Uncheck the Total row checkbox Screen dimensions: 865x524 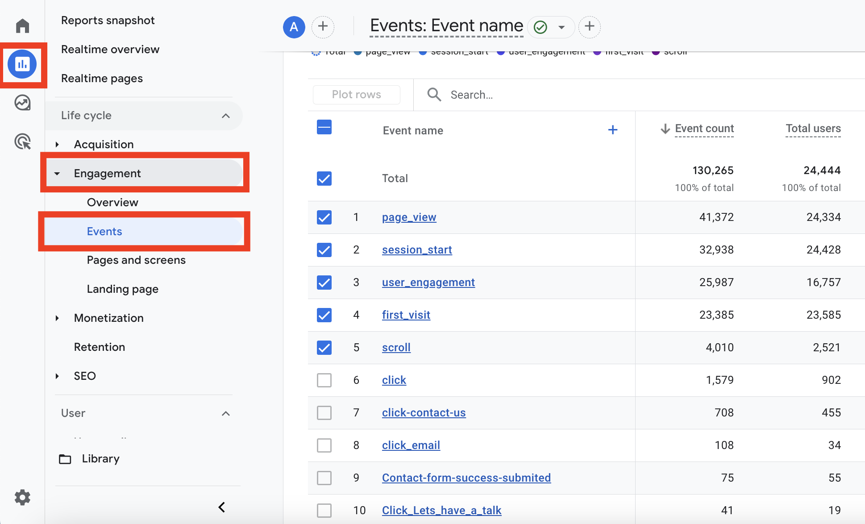[x=324, y=179]
